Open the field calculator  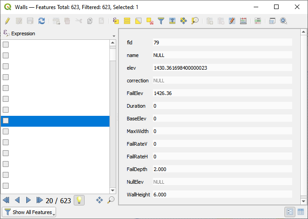[243, 21]
